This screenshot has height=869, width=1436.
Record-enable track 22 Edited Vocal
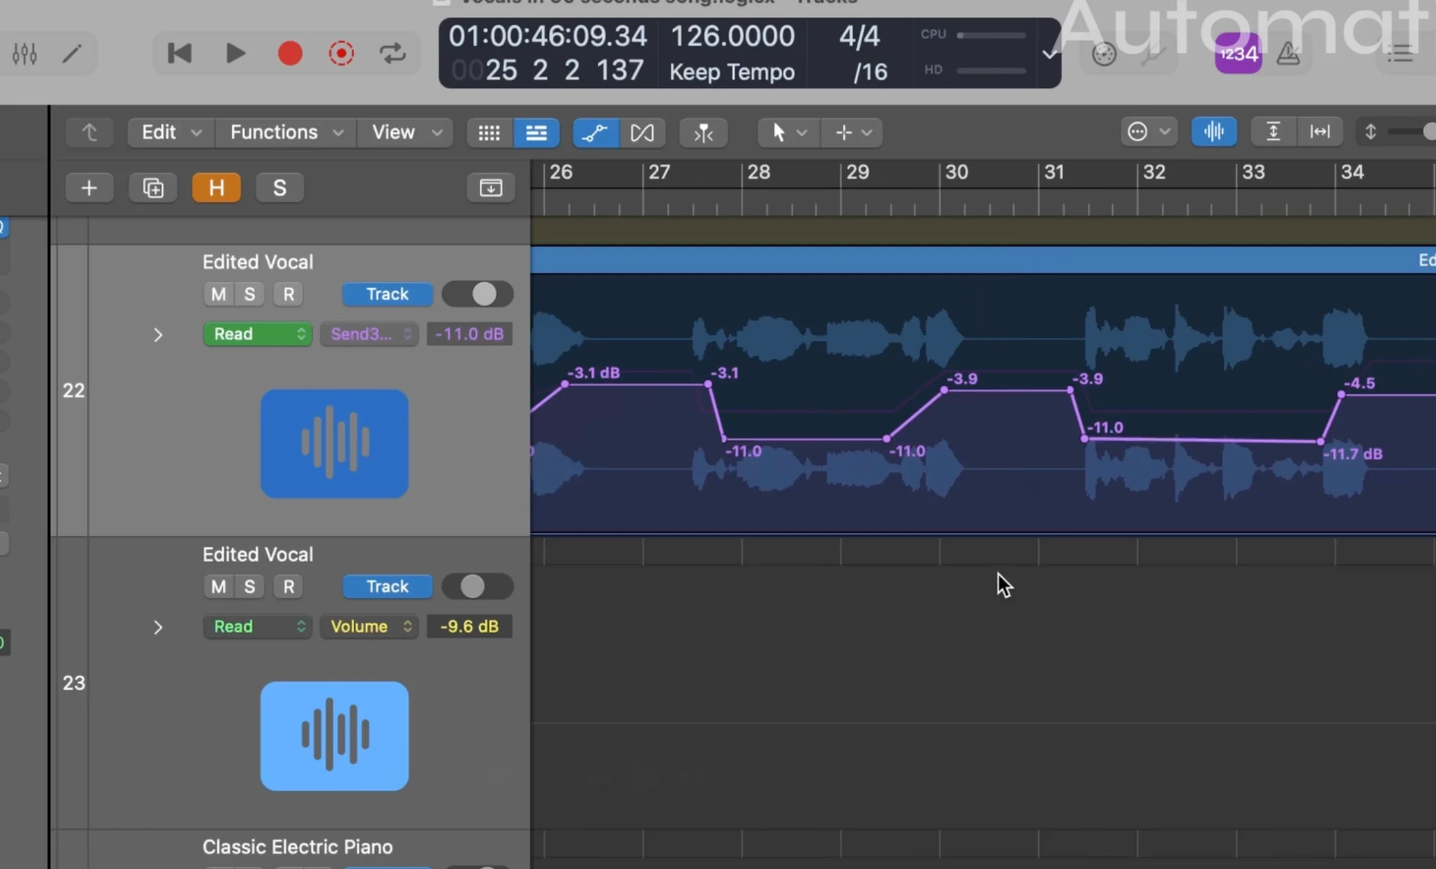pos(289,294)
